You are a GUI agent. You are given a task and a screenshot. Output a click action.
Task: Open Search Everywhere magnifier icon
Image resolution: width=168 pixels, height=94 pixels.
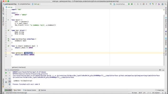point(166,4)
